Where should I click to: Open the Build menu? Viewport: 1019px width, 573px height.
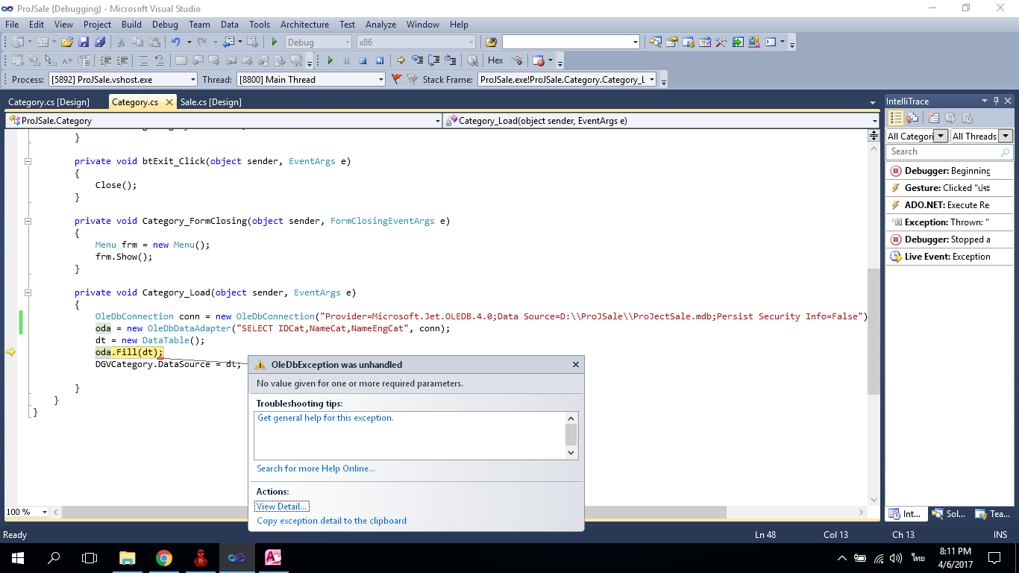coord(131,25)
